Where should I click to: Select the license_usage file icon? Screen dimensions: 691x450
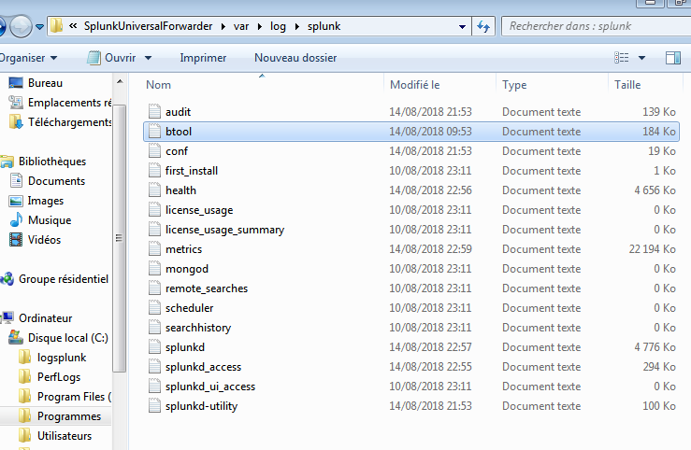click(x=154, y=210)
